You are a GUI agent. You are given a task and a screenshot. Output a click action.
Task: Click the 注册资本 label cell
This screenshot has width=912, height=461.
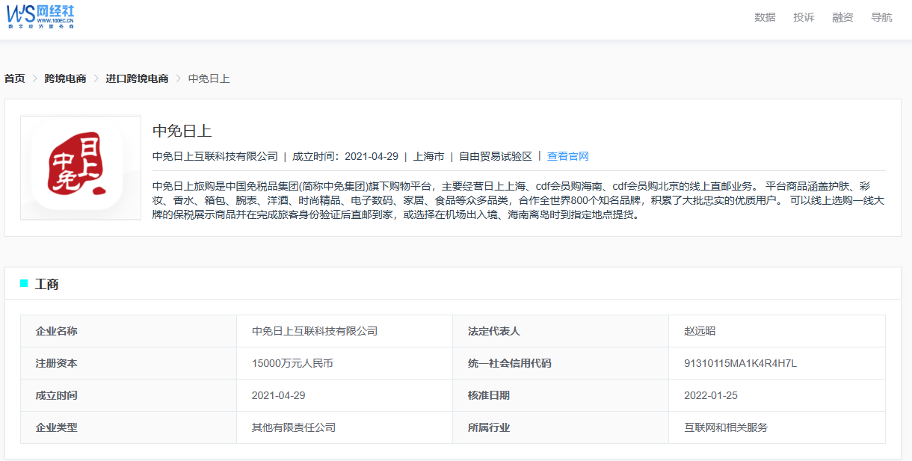click(x=129, y=363)
